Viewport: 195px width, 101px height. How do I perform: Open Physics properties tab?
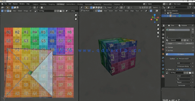click(x=163, y=65)
